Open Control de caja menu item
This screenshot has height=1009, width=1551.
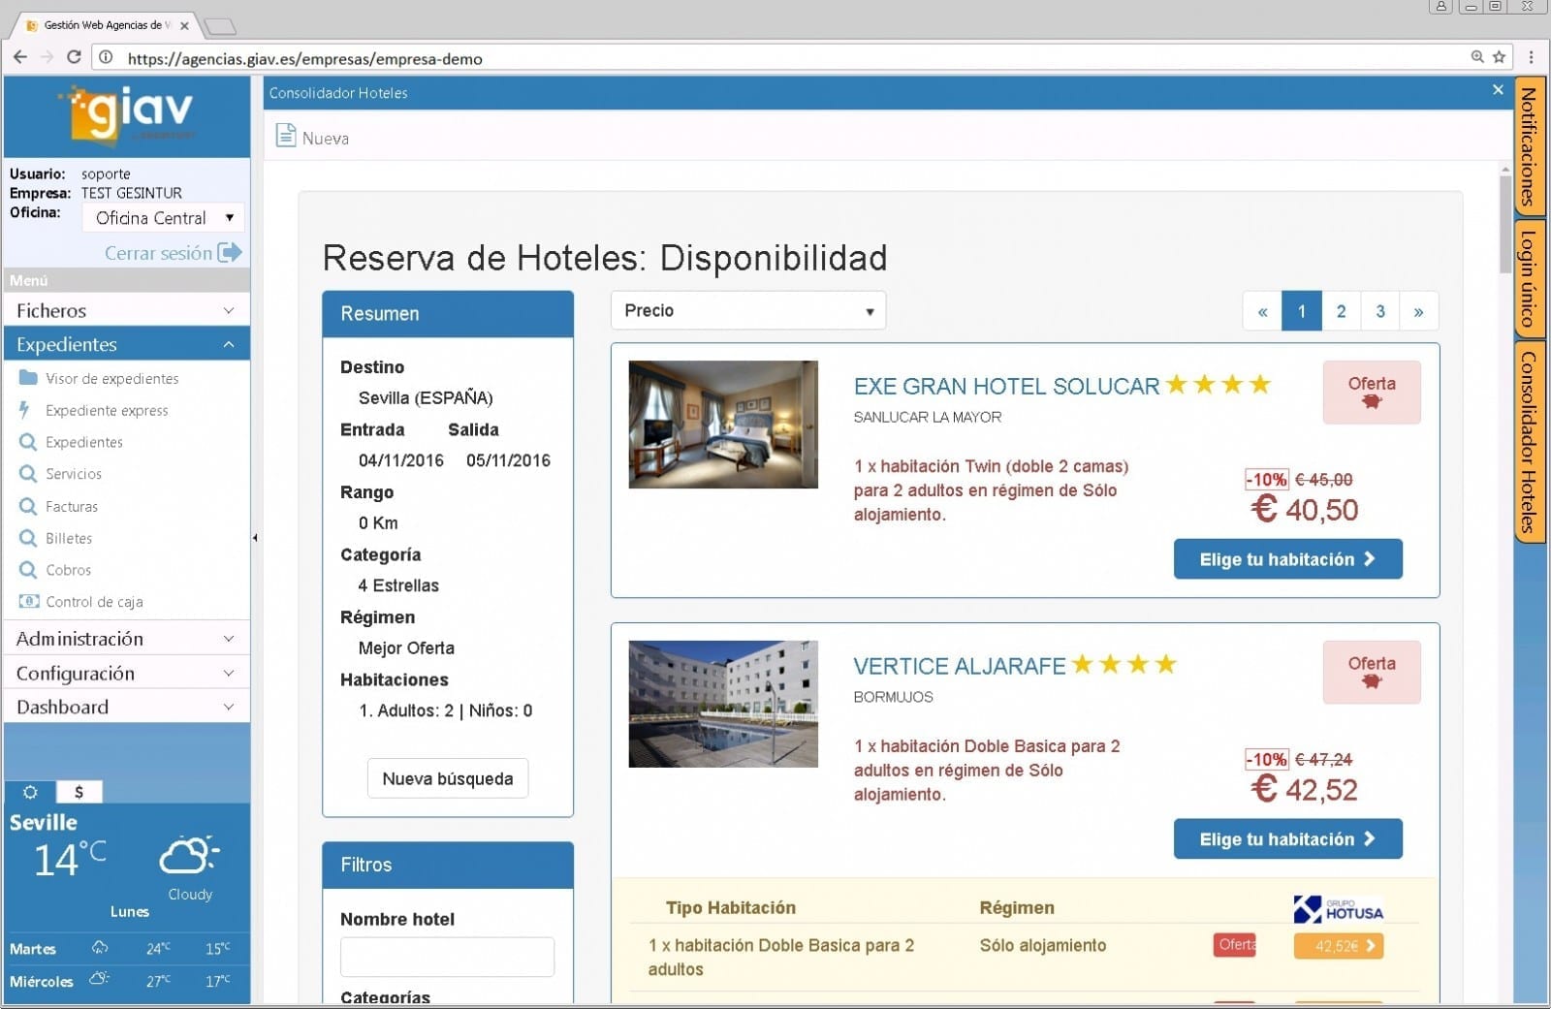(94, 601)
